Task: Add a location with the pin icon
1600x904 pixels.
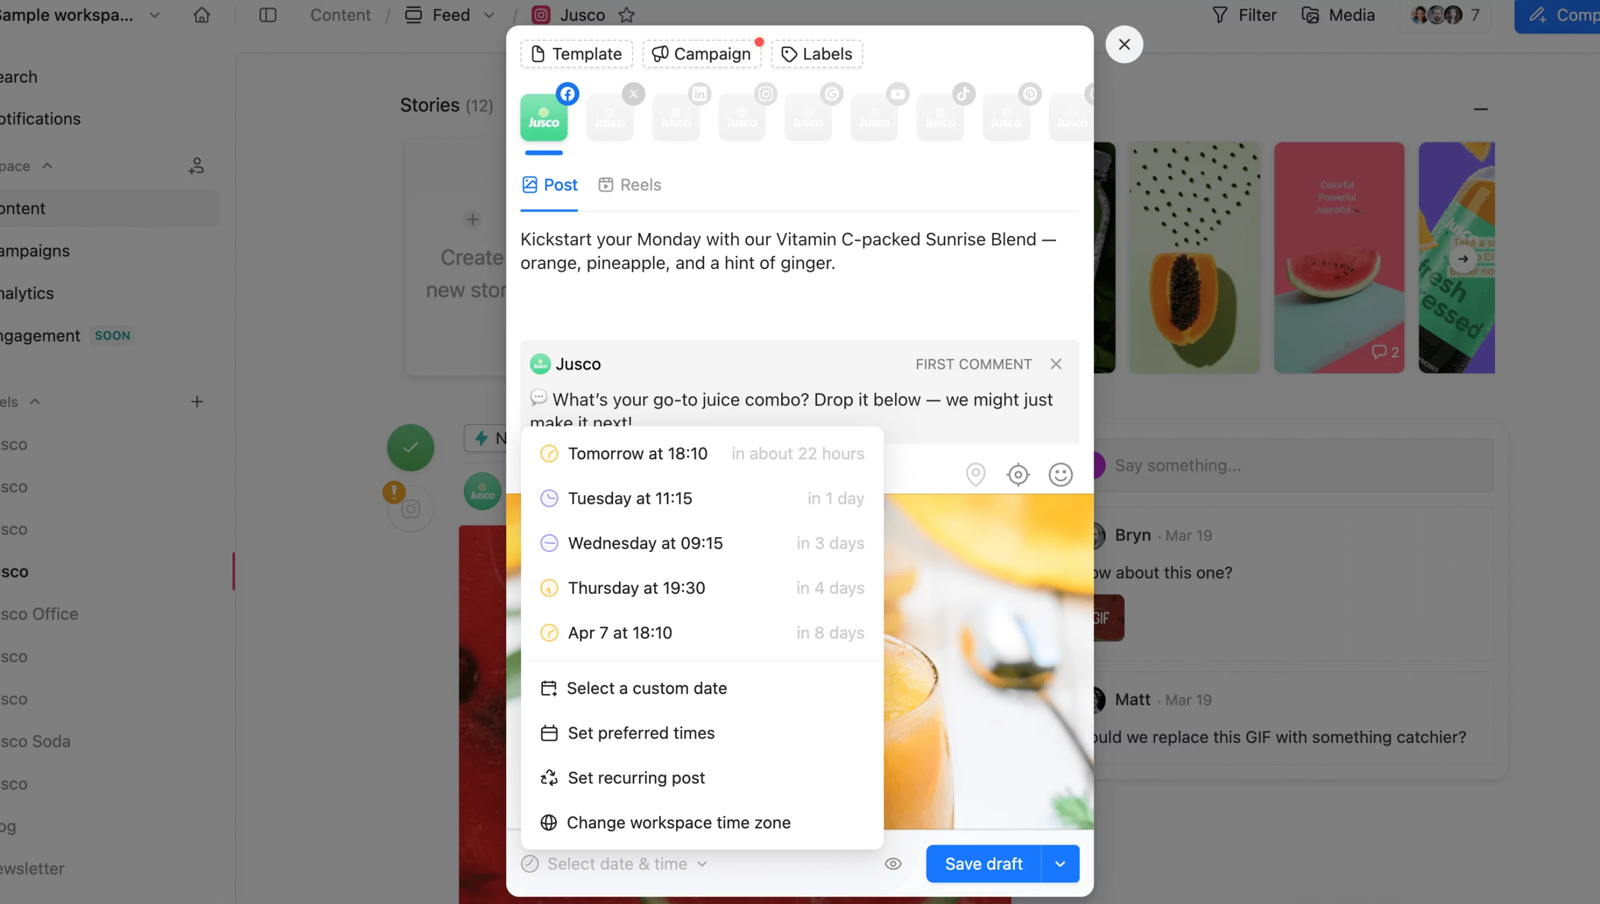Action: pos(976,475)
